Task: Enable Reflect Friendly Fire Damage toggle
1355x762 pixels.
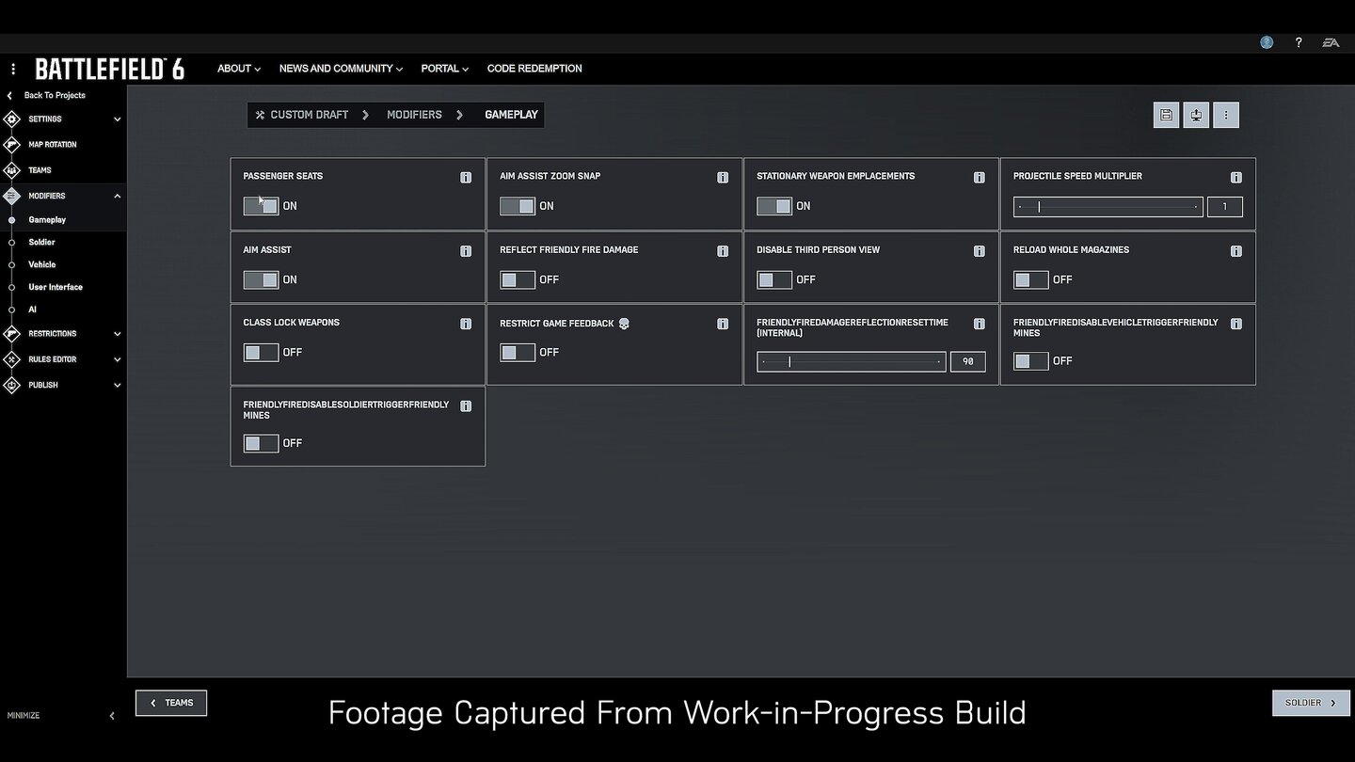Action: [x=518, y=279]
